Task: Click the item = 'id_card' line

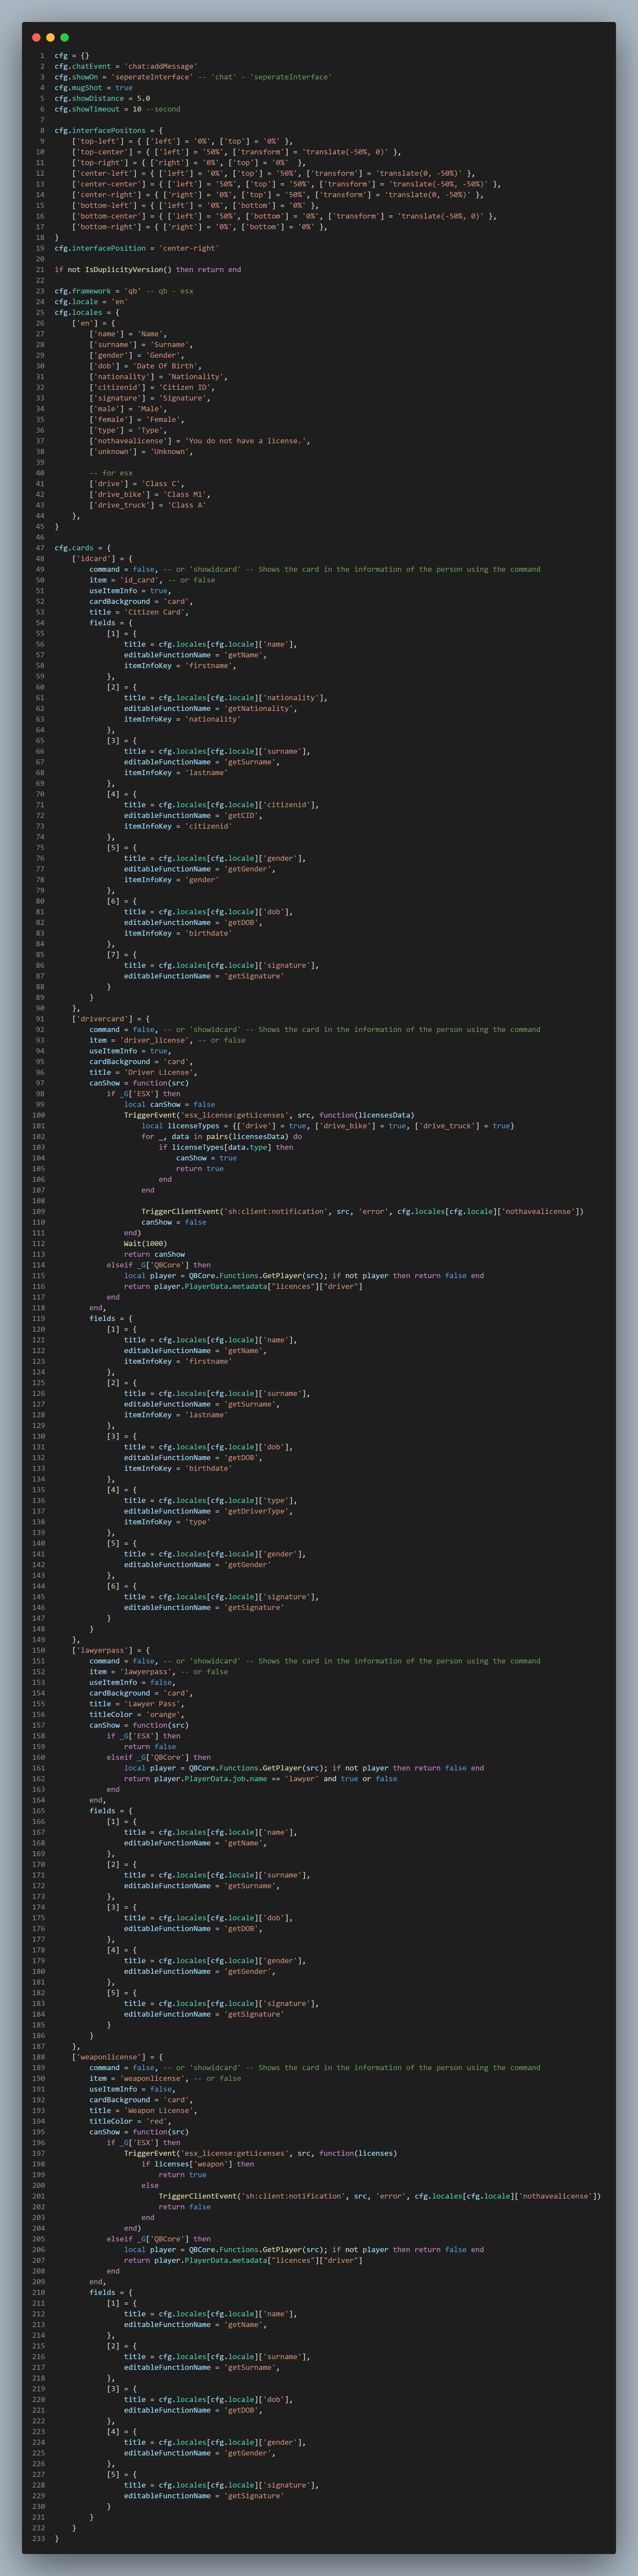Action: [x=152, y=580]
